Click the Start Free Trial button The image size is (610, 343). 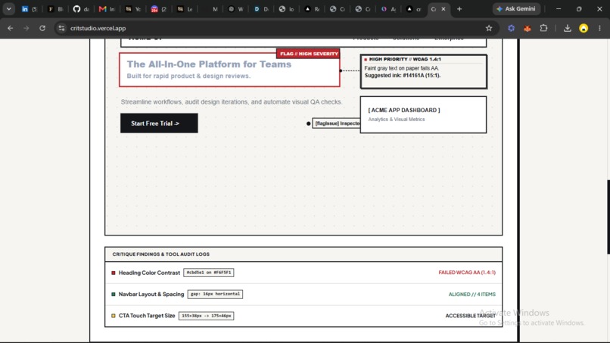159,123
